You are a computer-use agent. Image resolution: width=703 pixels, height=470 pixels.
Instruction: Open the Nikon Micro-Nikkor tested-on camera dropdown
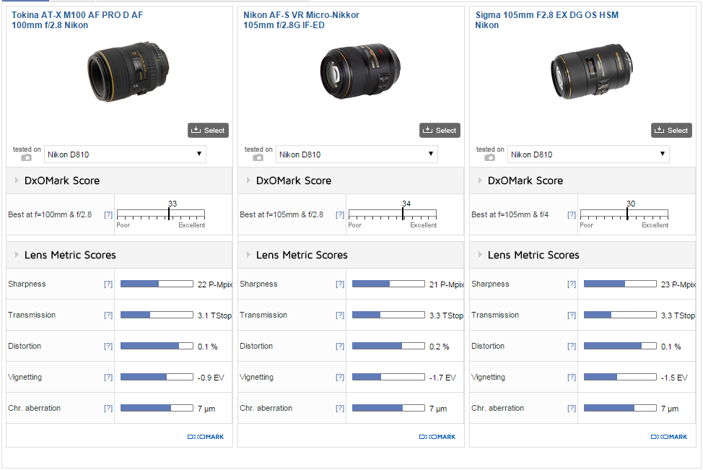[x=357, y=155]
